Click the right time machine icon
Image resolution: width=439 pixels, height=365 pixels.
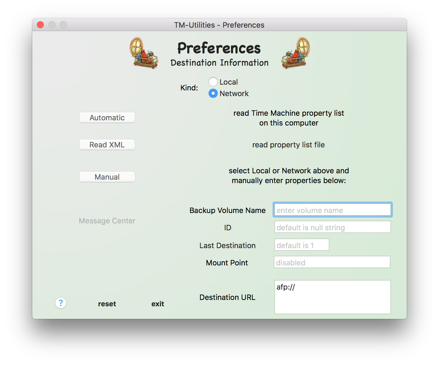[296, 53]
